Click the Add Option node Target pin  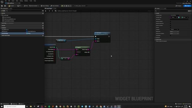tap(96, 39)
